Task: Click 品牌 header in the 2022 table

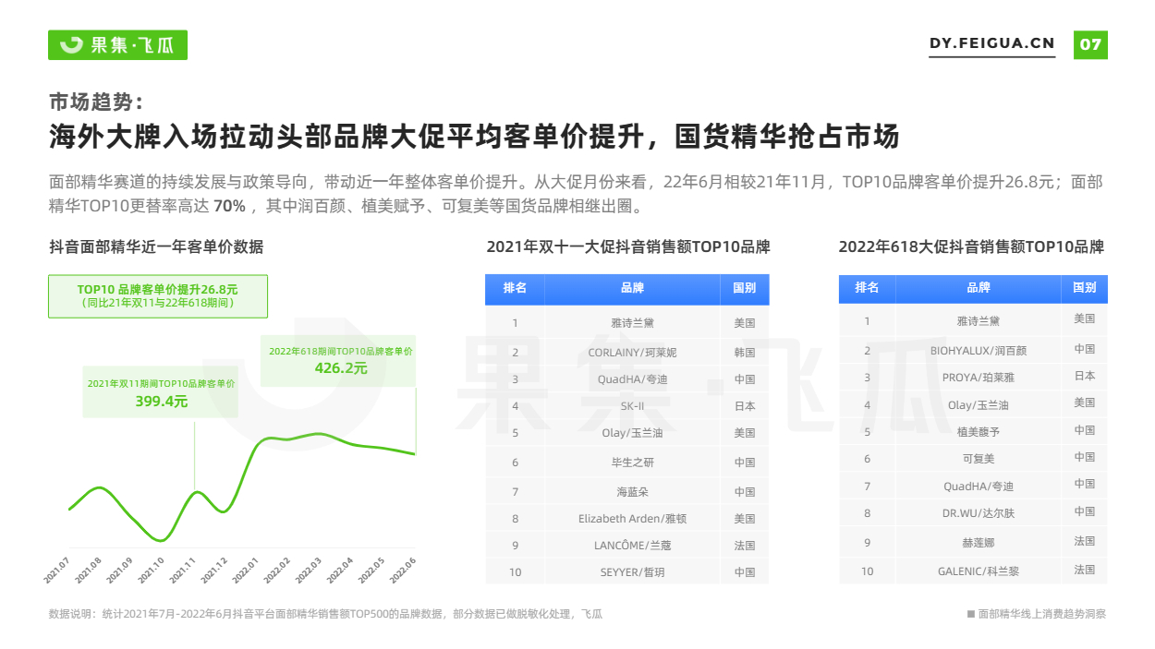Action: click(x=978, y=288)
